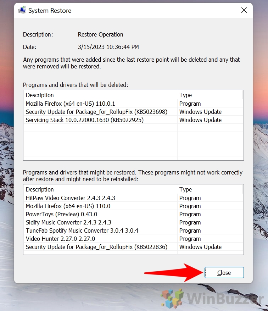Select Security Update KB5023698 row

point(133,112)
